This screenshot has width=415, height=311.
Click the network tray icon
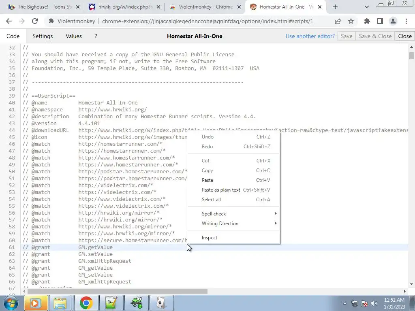point(354,303)
